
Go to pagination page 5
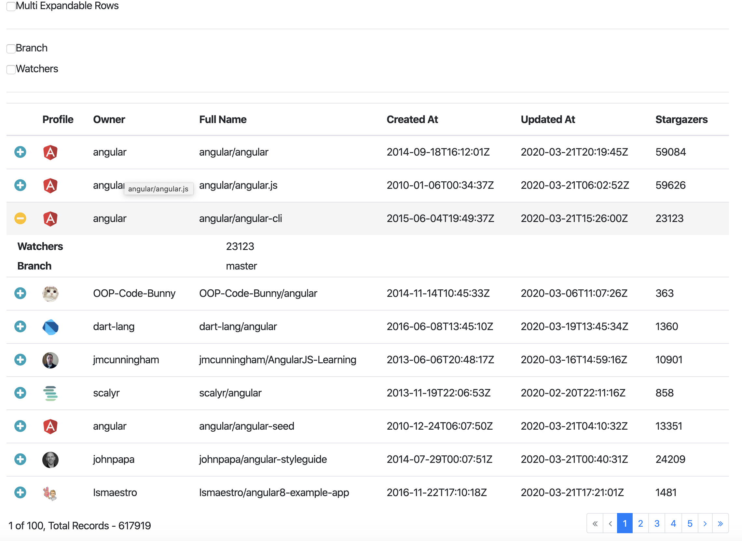690,524
